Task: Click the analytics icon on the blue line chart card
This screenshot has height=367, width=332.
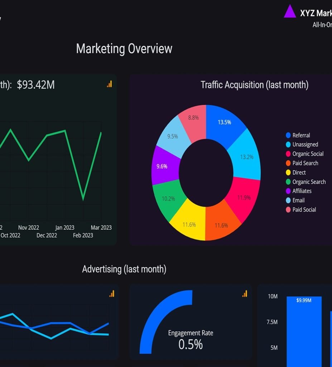Action: [112, 294]
